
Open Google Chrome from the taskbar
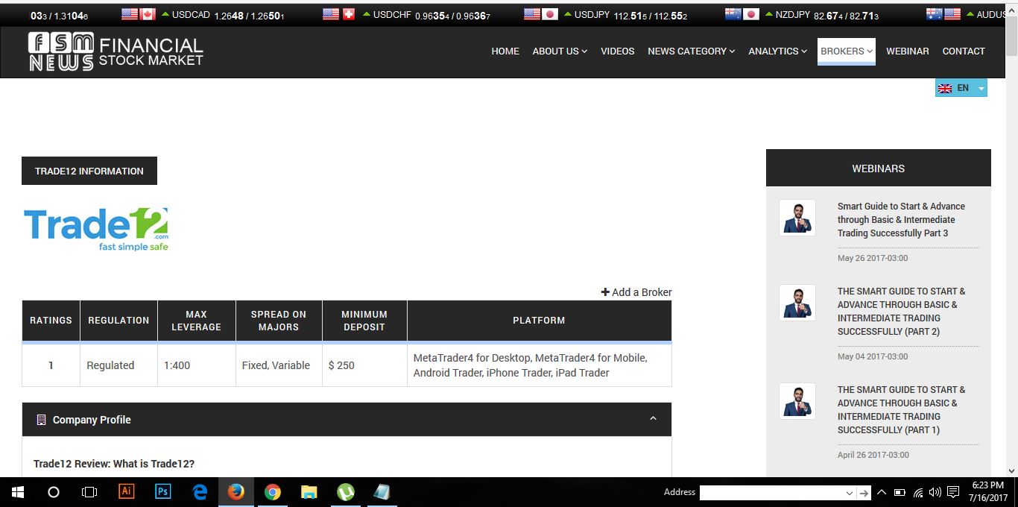[272, 492]
